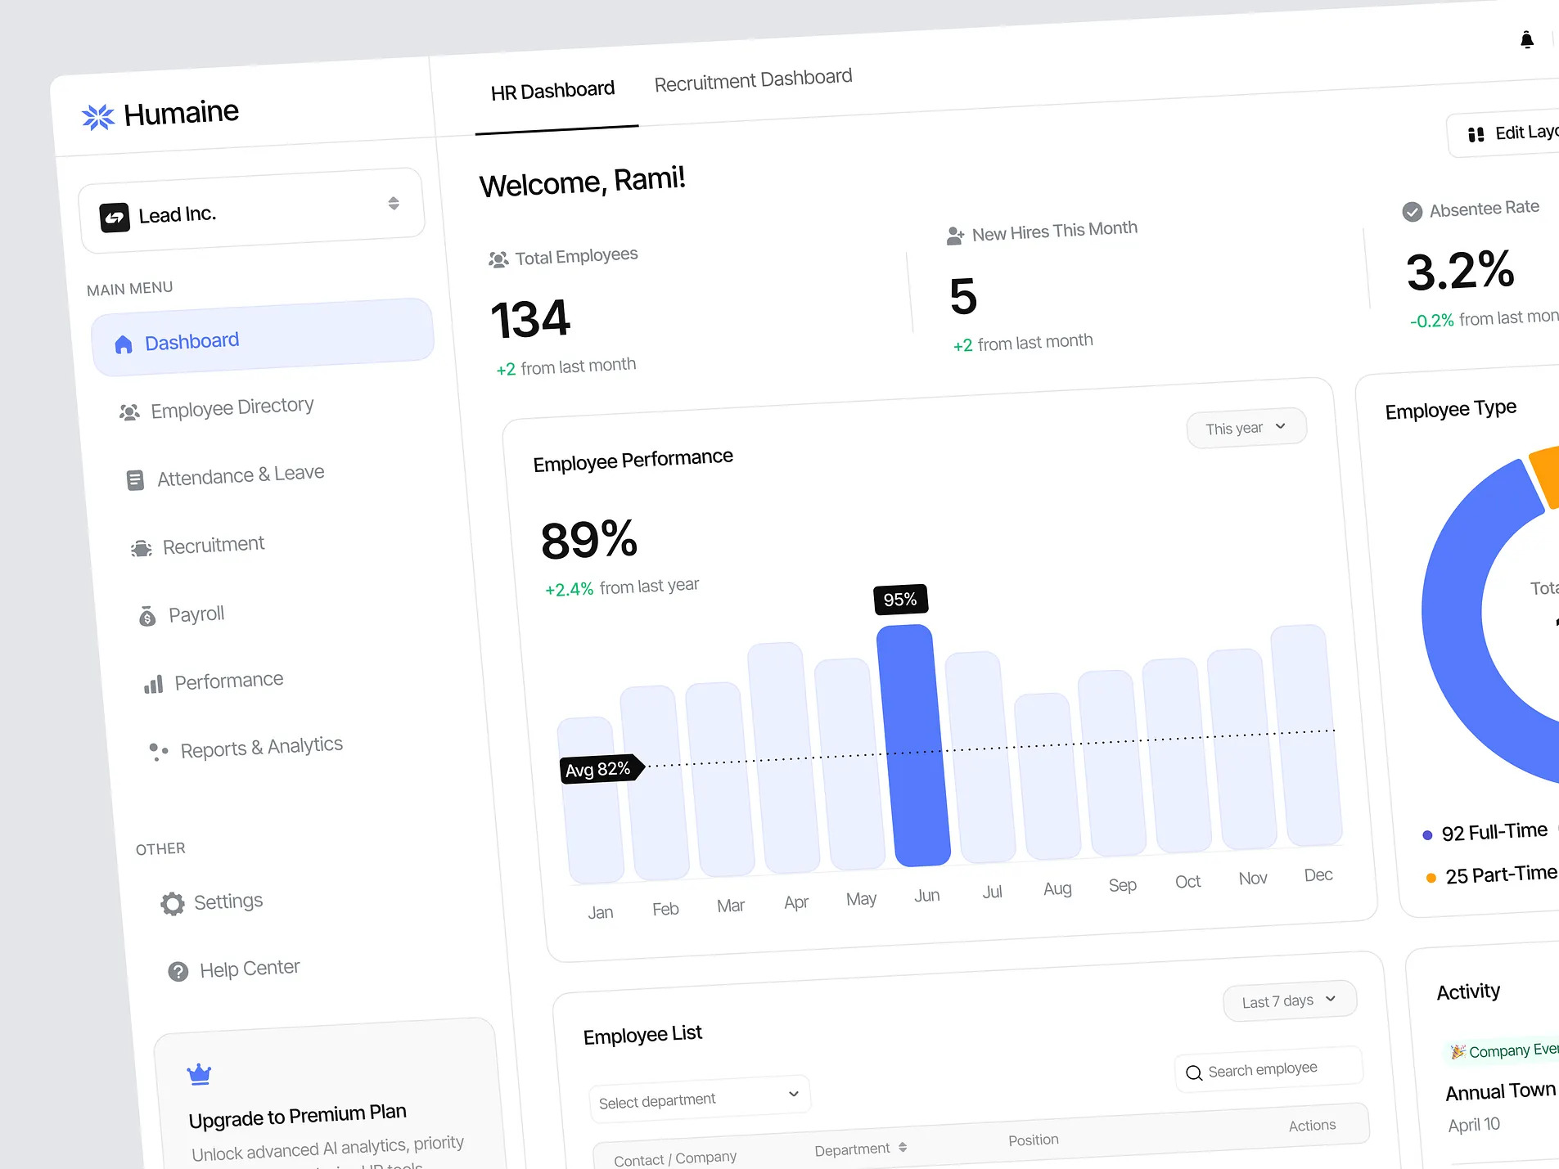Click the Employee Directory people icon
This screenshot has height=1169, width=1559.
coord(129,412)
